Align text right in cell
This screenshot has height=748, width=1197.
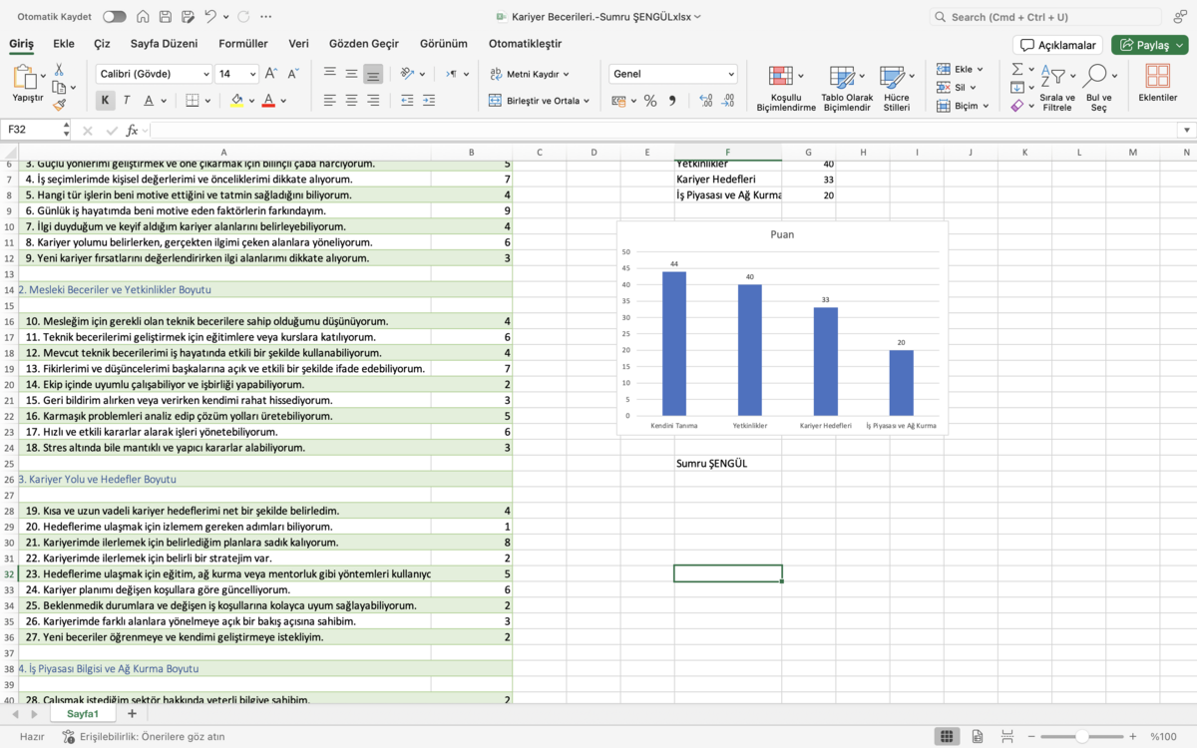373,101
